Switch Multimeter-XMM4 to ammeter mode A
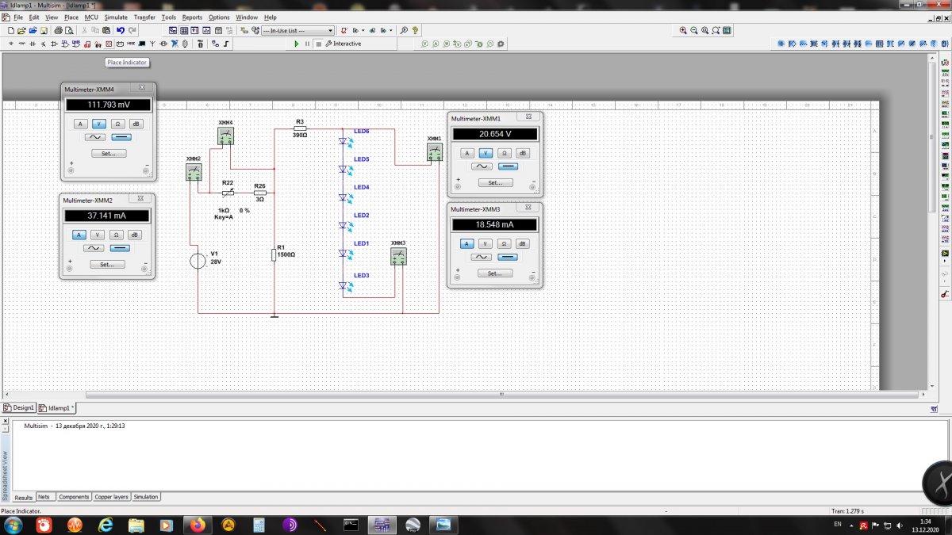Image resolution: width=952 pixels, height=535 pixels. [x=80, y=124]
